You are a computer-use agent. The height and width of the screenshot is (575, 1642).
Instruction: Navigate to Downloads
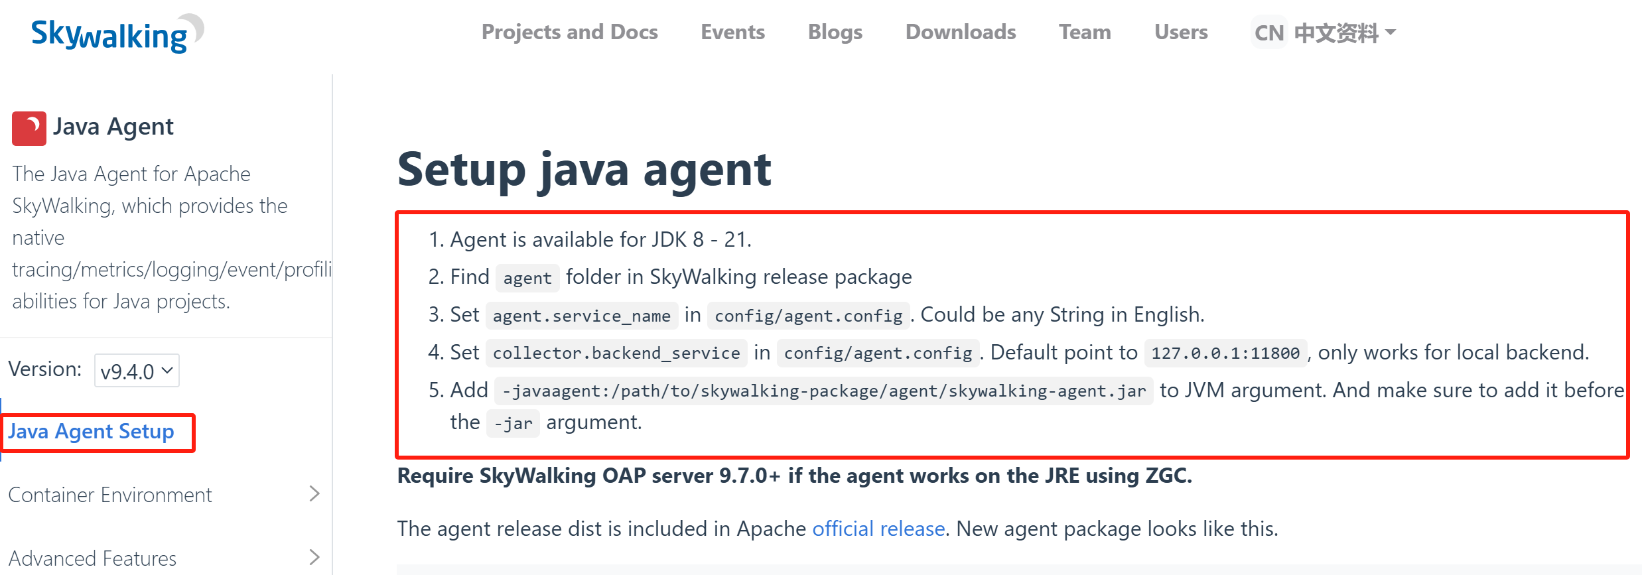coord(960,32)
